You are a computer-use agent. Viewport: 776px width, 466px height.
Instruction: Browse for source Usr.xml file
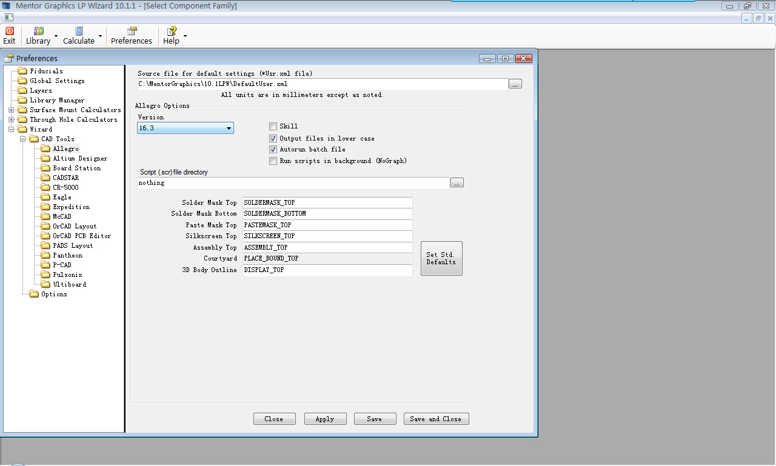click(x=515, y=84)
